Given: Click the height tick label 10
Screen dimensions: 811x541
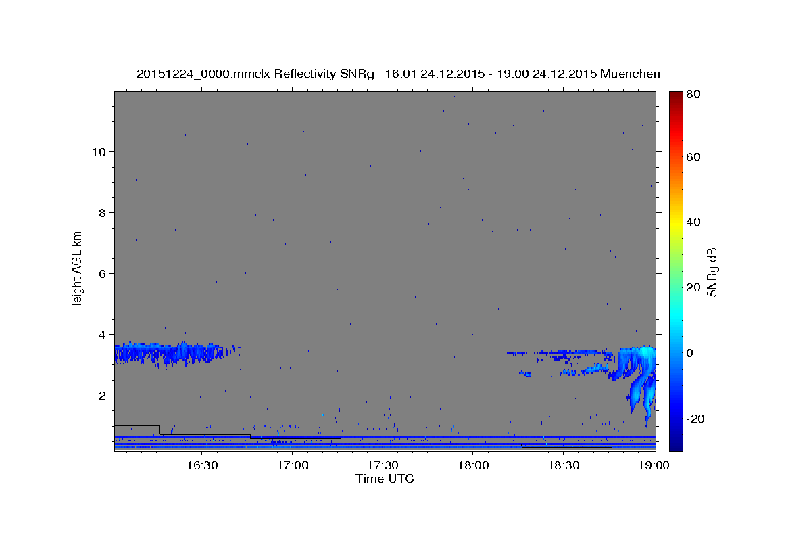Looking at the screenshot, I should [x=98, y=151].
